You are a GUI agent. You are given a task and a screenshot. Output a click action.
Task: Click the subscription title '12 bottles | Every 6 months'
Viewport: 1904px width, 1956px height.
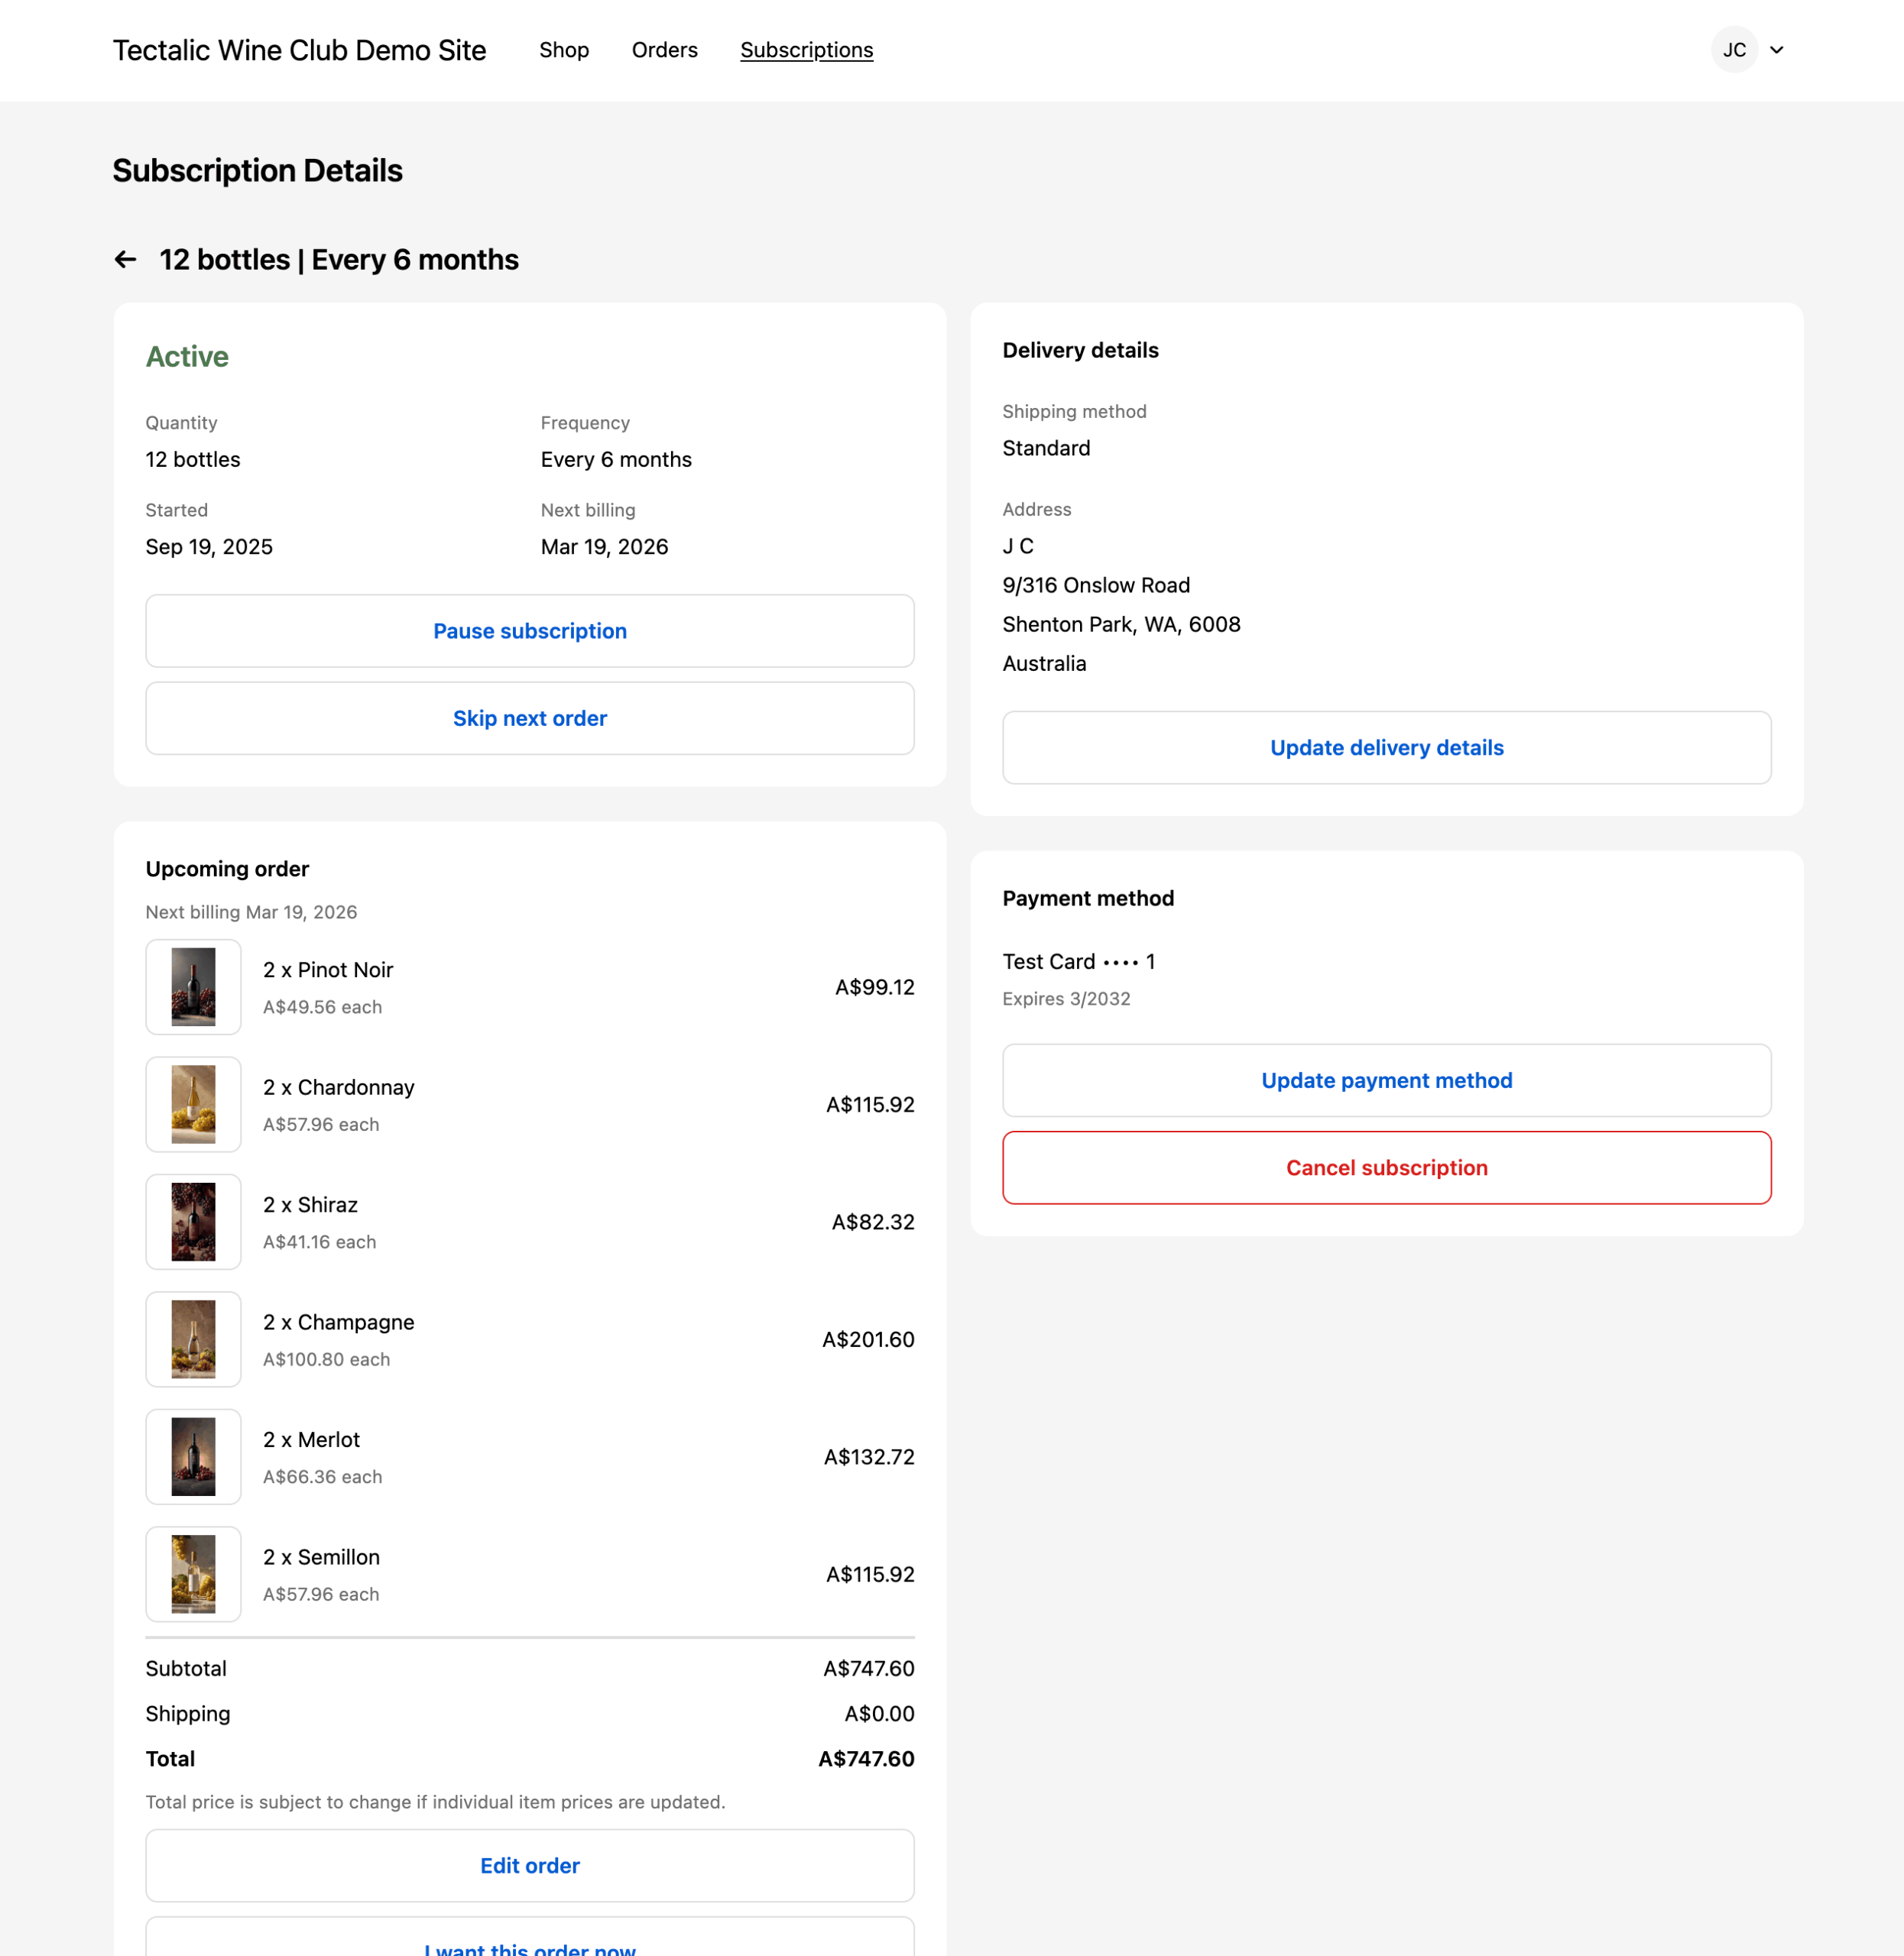[339, 259]
